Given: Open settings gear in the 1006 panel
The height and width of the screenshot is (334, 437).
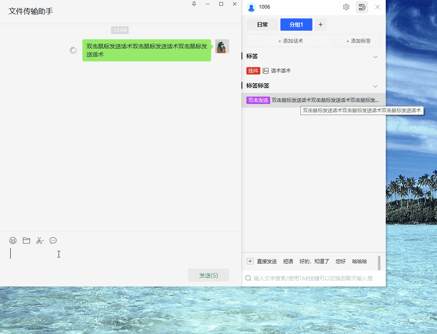Looking at the screenshot, I should pyautogui.click(x=346, y=7).
